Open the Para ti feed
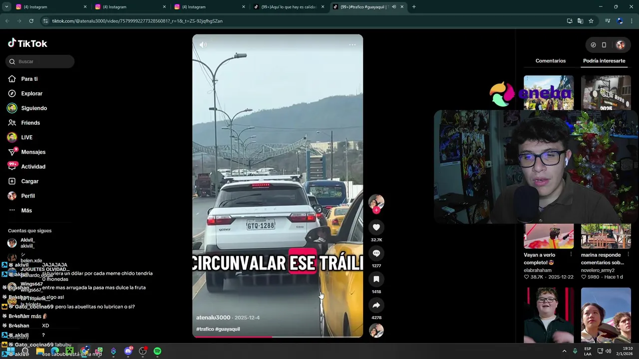The width and height of the screenshot is (639, 359). click(29, 79)
